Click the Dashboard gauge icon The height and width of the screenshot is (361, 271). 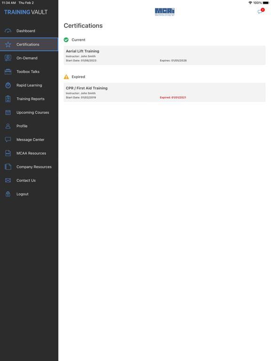coord(8,31)
